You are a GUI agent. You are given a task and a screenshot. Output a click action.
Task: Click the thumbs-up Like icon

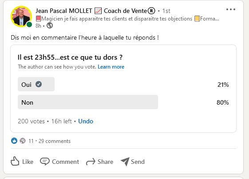click(x=15, y=161)
